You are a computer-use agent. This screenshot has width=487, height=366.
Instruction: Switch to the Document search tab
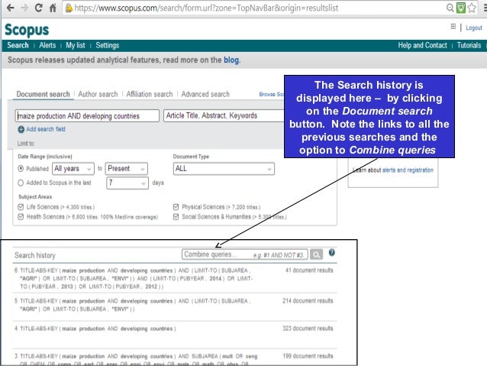click(44, 94)
